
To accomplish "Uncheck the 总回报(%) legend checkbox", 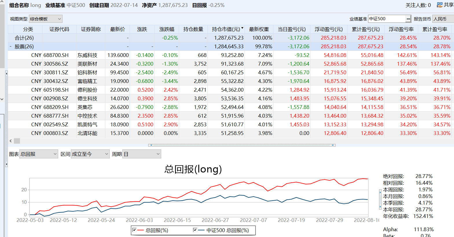I will pos(134,230).
